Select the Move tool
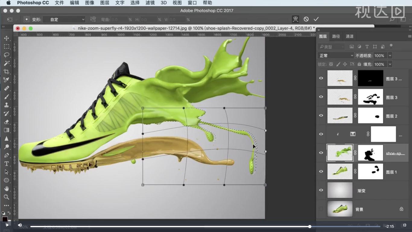 (x=6, y=38)
